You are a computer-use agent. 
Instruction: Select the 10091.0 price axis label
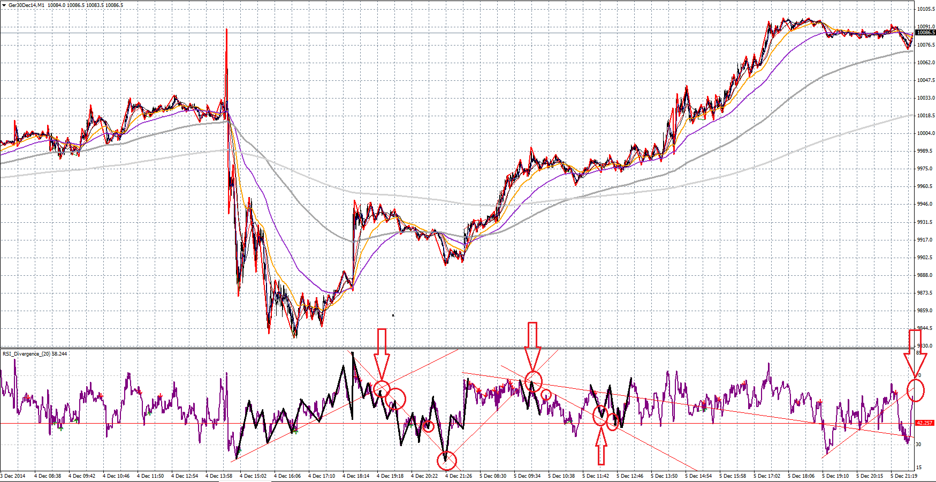coord(926,27)
